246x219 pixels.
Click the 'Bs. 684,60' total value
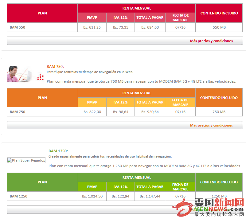pyautogui.click(x=150, y=27)
